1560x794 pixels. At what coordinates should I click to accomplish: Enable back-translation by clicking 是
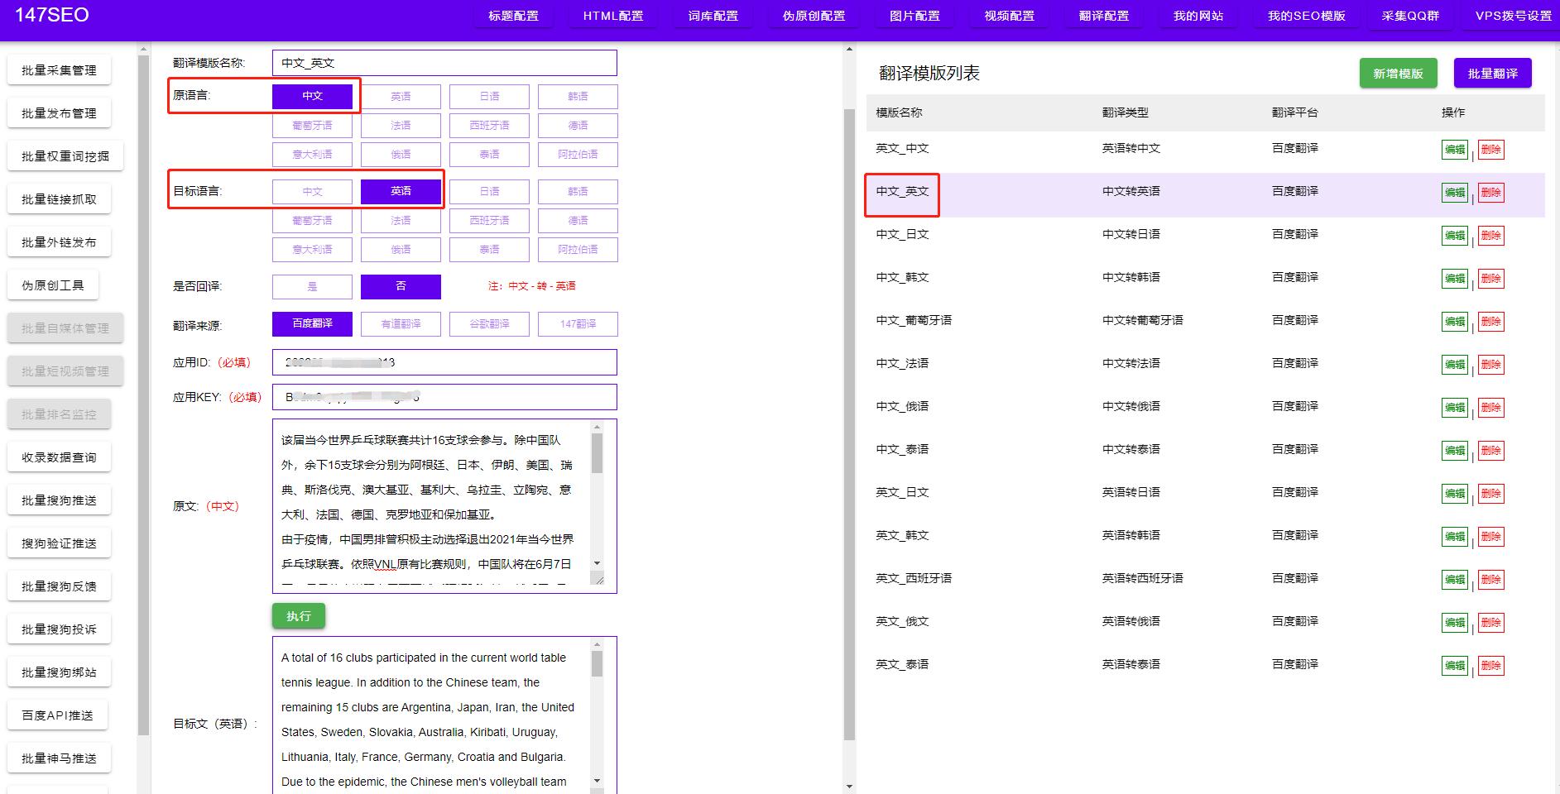312,286
